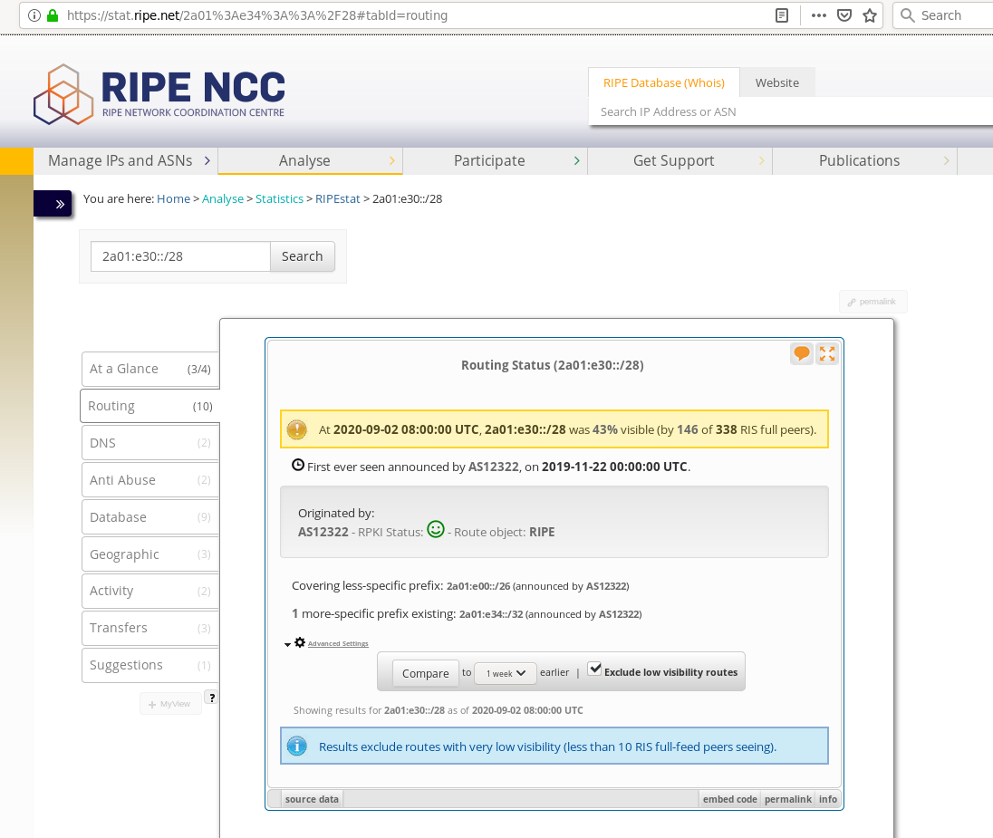Image resolution: width=993 pixels, height=838 pixels.
Task: Follow the Analyse breadcrumb link
Action: point(223,199)
